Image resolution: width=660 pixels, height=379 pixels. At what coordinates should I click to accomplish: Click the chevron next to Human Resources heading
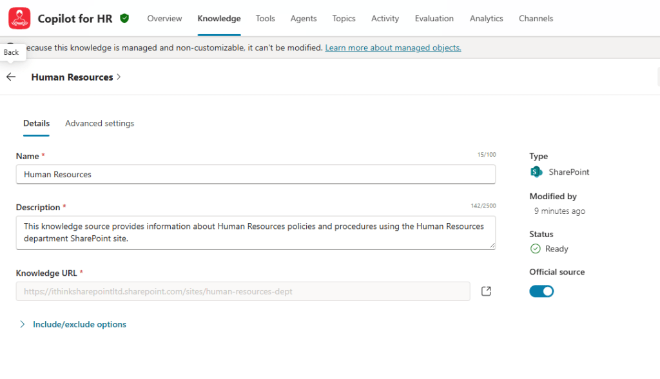click(x=119, y=77)
